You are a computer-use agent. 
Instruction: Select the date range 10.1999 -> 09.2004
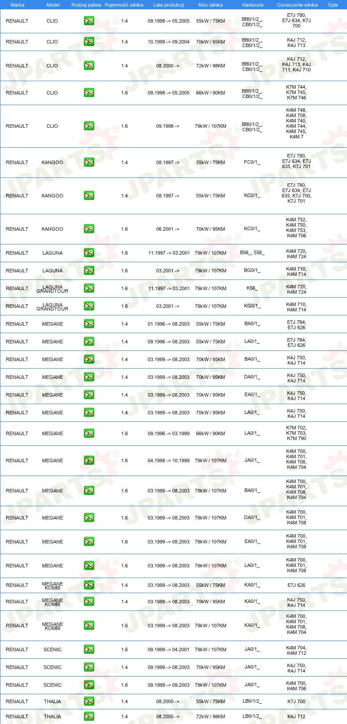coord(169,42)
